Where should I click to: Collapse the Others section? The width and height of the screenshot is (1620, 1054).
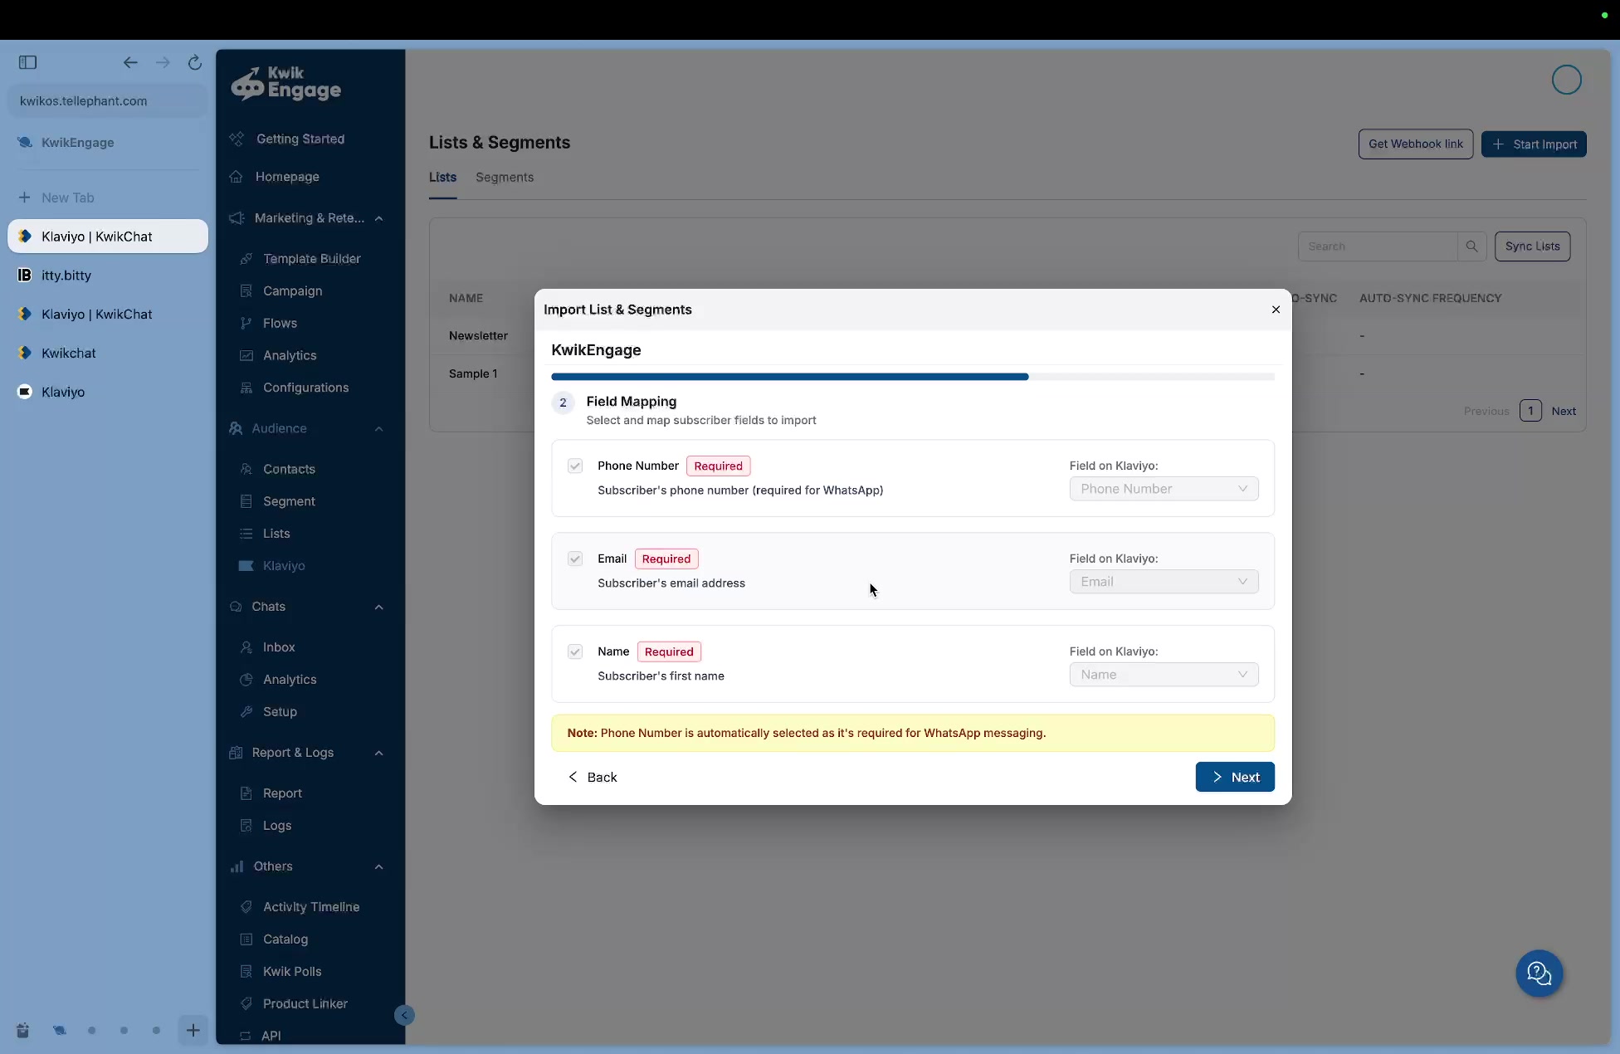tap(379, 867)
